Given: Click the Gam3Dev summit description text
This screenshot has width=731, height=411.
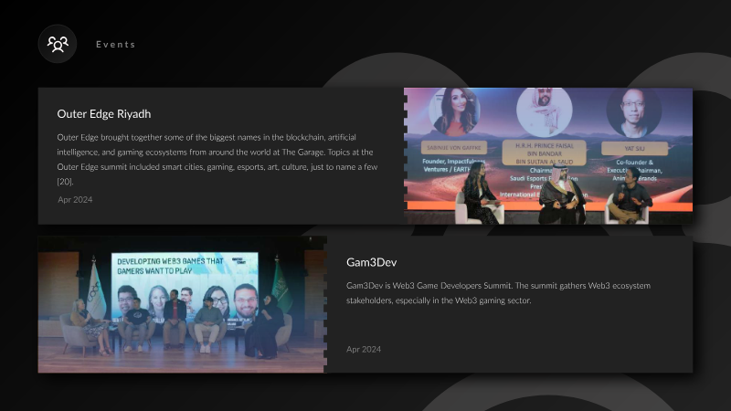Looking at the screenshot, I should pos(498,293).
